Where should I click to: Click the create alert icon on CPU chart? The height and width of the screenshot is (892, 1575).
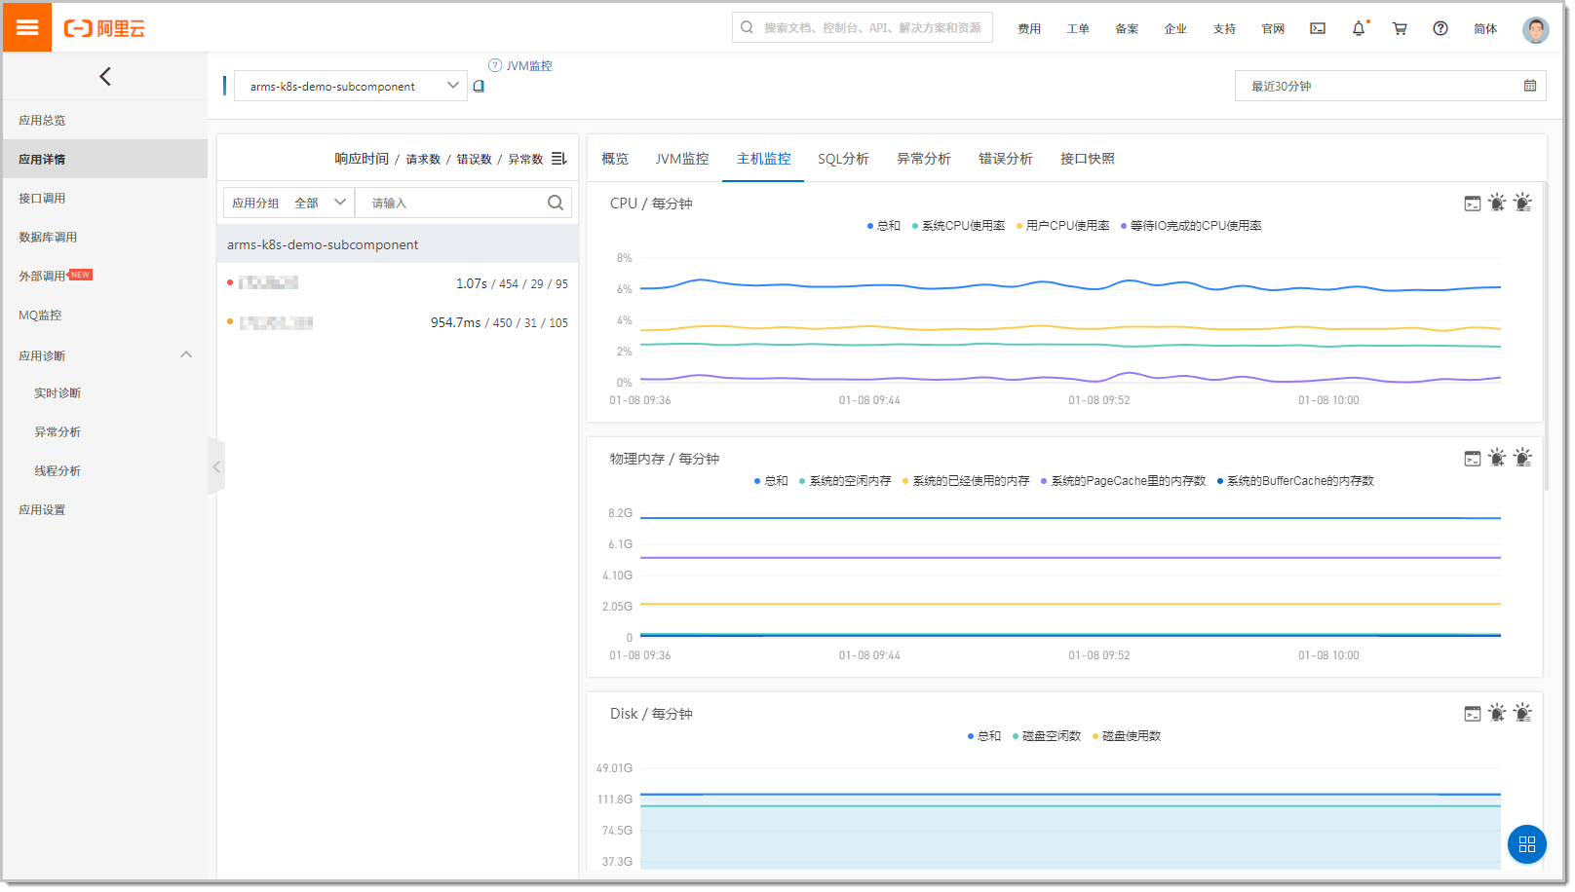coord(1497,203)
